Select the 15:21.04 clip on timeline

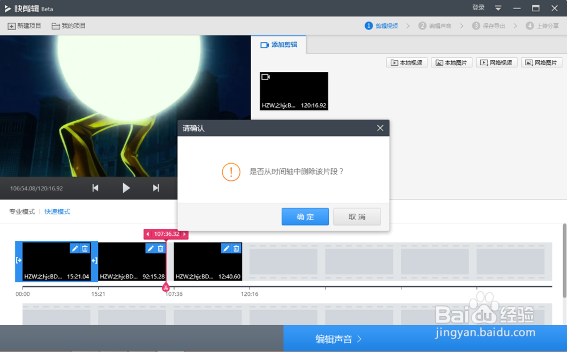56,262
